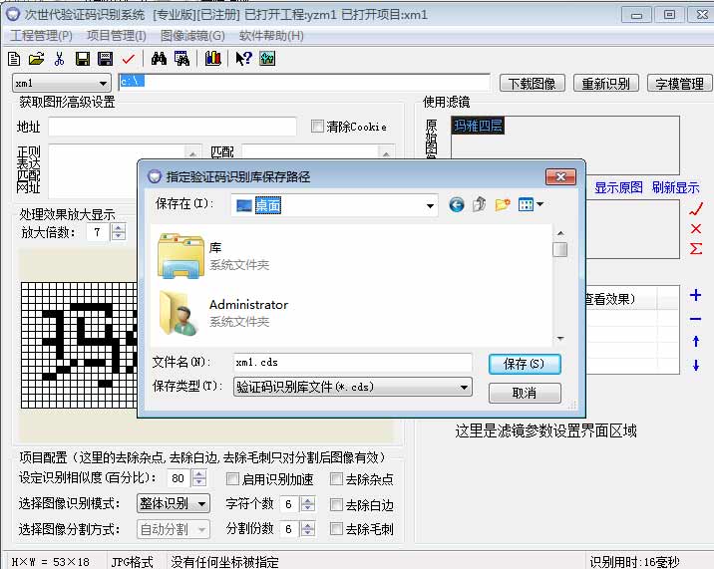714x569 pixels.
Task: Click the 取消 cancel button
Action: point(525,394)
